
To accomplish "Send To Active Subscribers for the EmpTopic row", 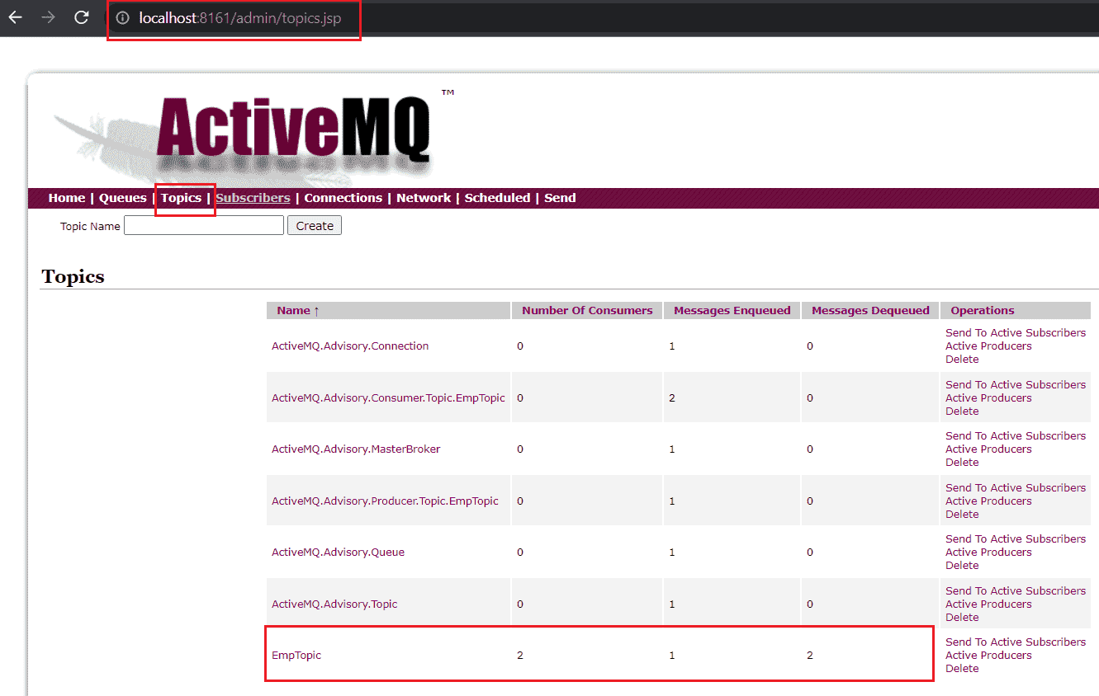I will [x=1016, y=642].
